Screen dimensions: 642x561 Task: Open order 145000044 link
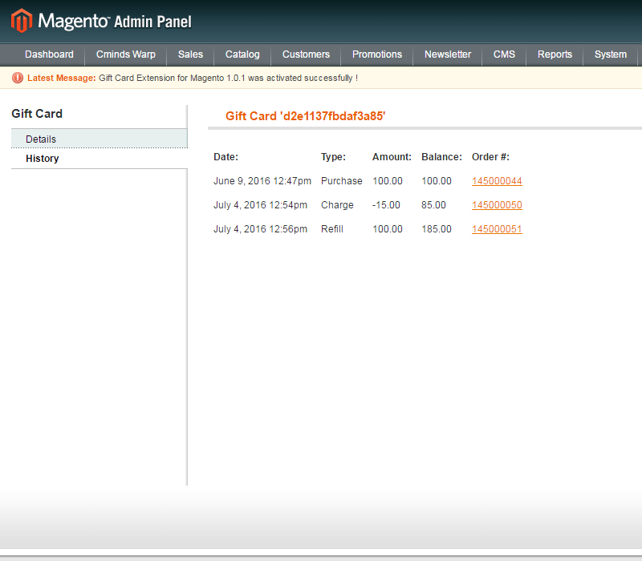[497, 181]
